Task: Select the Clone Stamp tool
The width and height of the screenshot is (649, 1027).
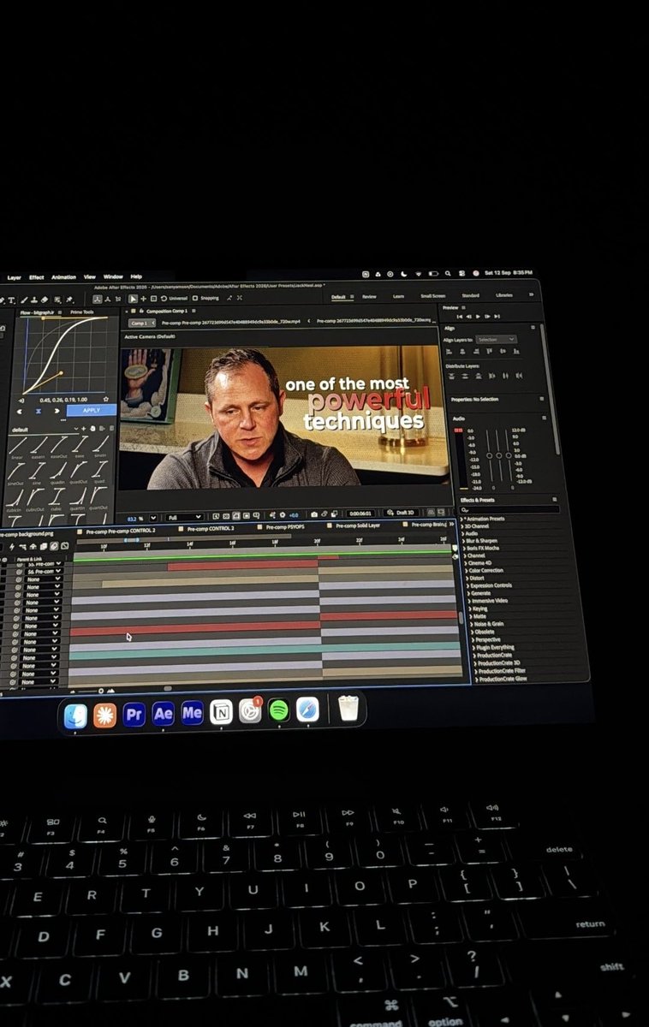Action: (x=34, y=300)
